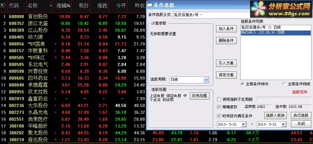
Task: Click the marker icon next to *ST珠江
Action: (56, 57)
